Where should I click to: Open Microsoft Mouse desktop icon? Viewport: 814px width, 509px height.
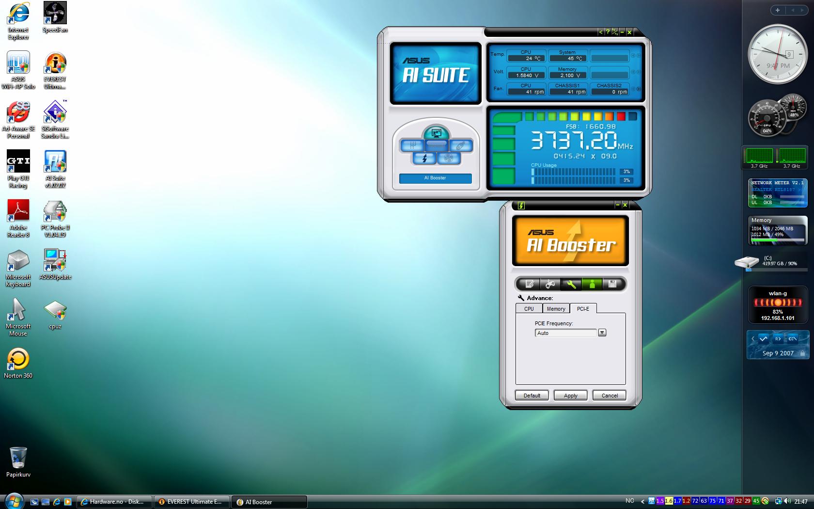18,318
